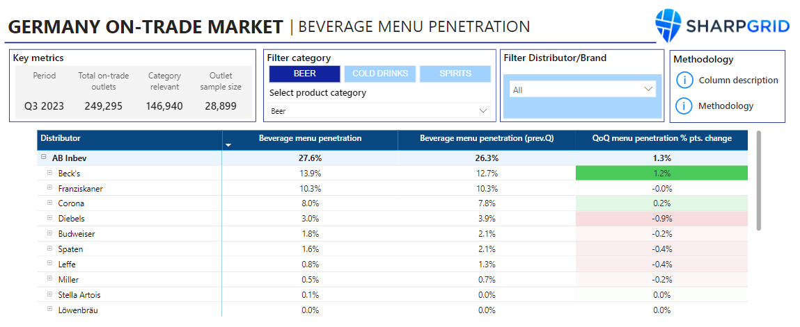
Task: Select the BEER category filter
Action: tap(304, 74)
